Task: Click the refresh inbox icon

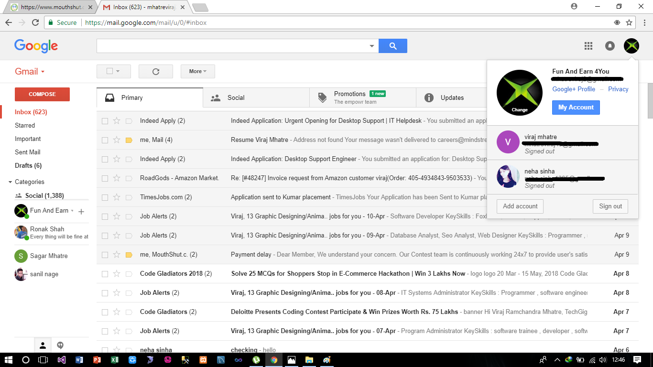Action: point(155,71)
